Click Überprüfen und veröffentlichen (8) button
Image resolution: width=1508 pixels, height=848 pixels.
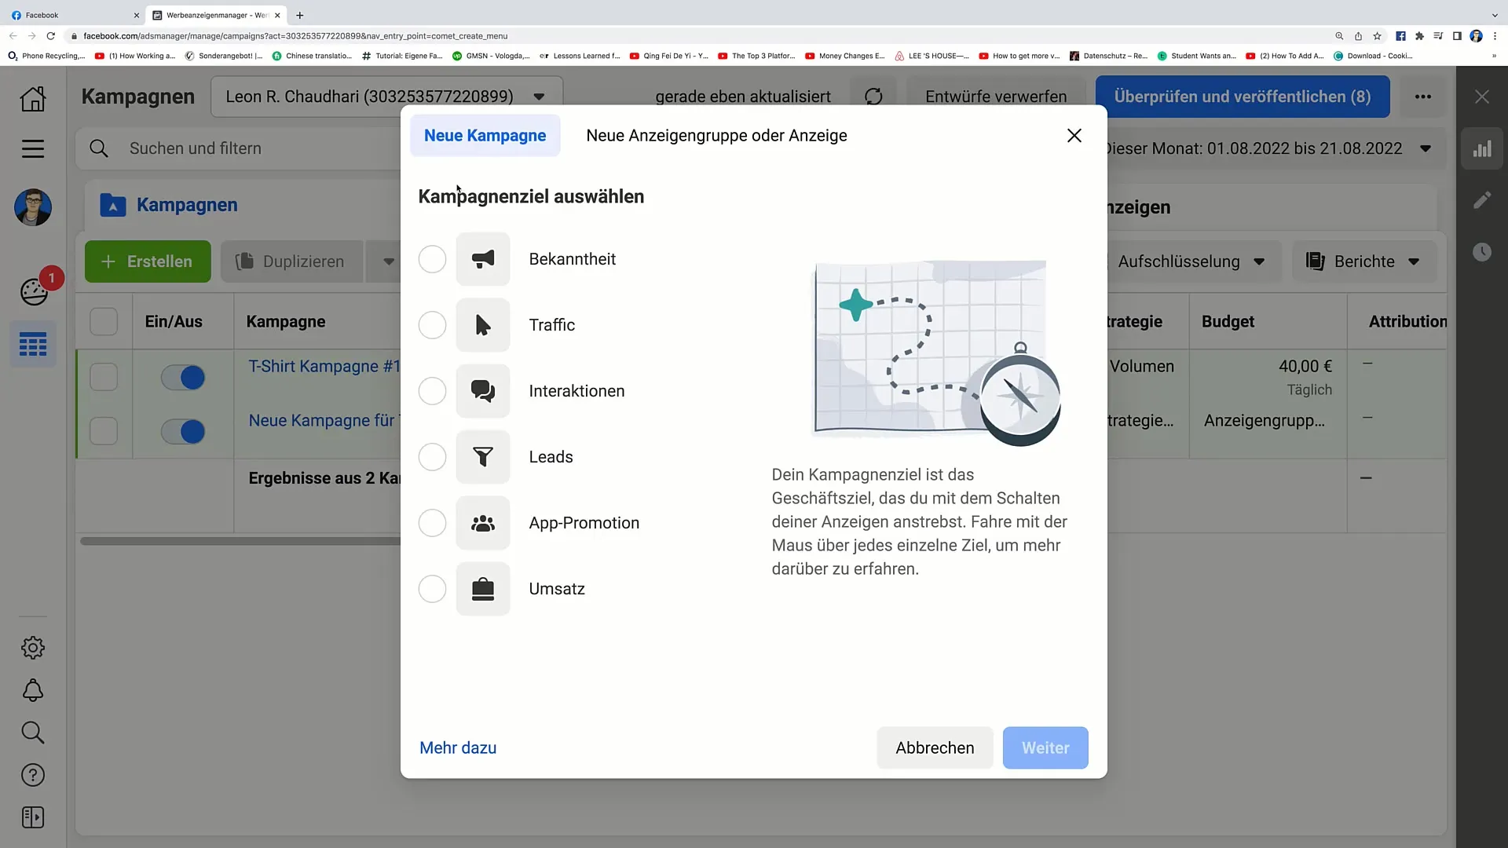[x=1243, y=97]
